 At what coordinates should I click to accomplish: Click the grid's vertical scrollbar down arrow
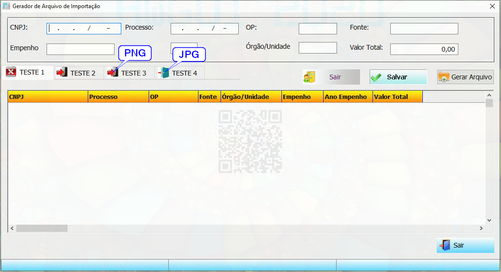tap(489, 220)
